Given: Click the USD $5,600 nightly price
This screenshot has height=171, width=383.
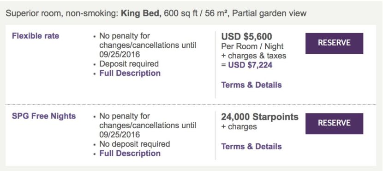Looking at the screenshot, I should pyautogui.click(x=246, y=36).
